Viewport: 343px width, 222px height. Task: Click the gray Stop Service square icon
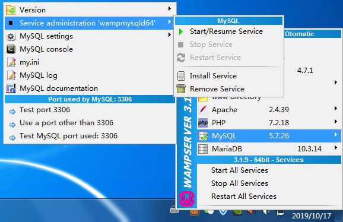click(180, 45)
